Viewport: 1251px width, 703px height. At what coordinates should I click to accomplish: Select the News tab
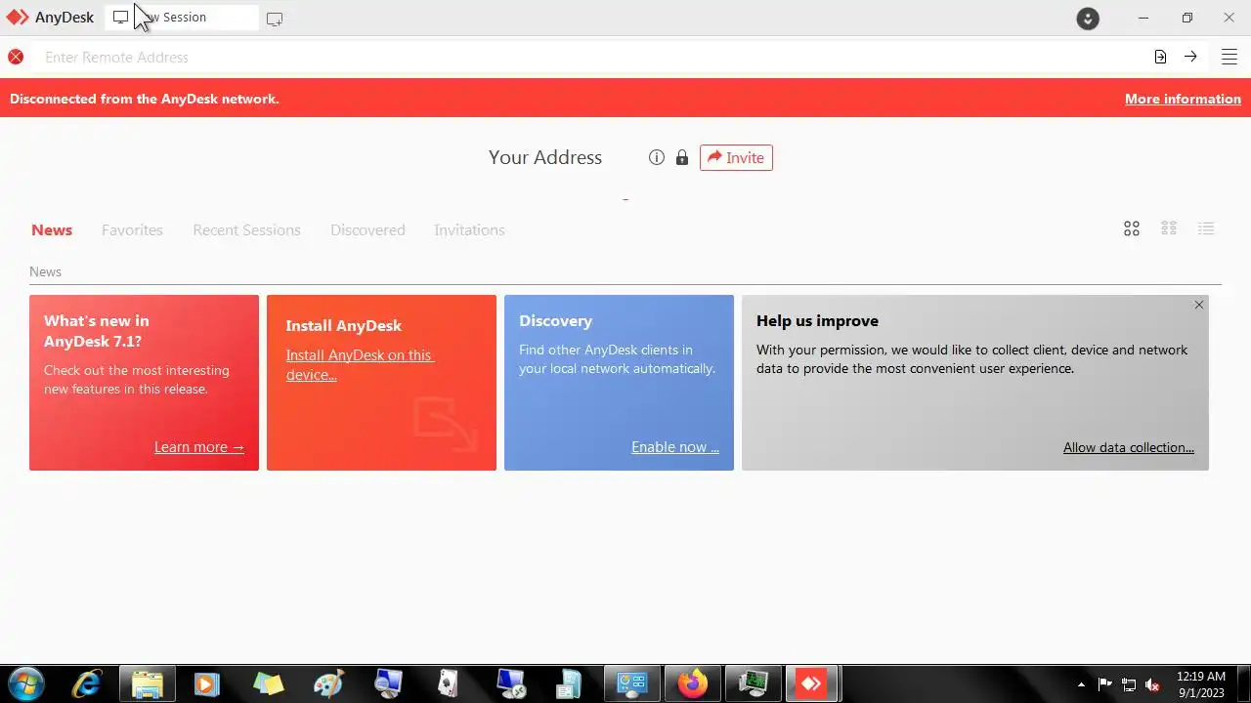click(52, 230)
